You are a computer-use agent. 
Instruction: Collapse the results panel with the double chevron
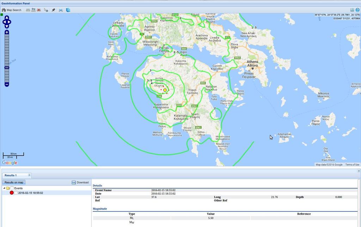point(359,171)
